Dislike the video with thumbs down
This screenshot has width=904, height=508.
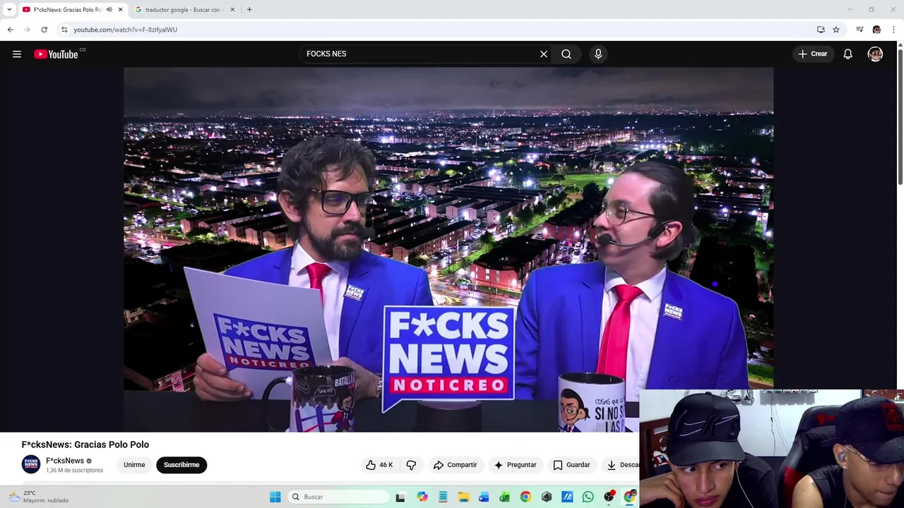coord(411,465)
